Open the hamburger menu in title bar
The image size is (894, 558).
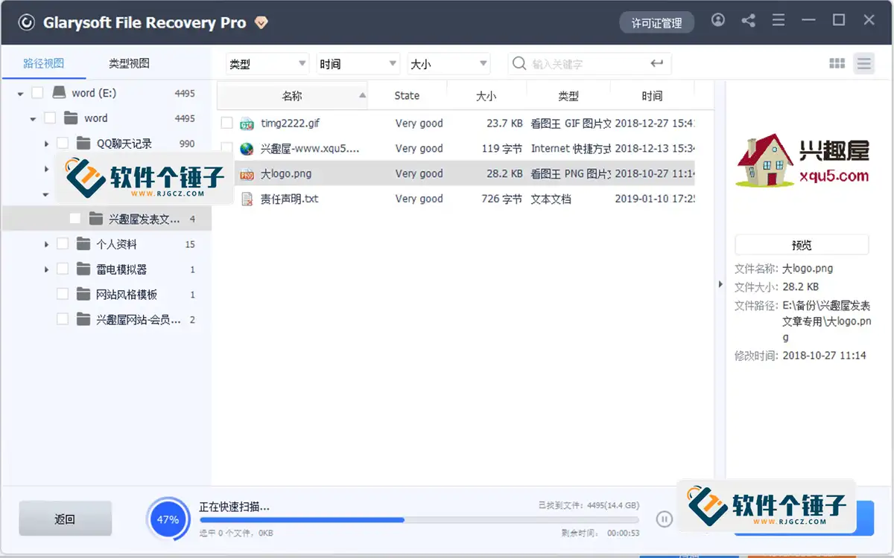(x=778, y=21)
